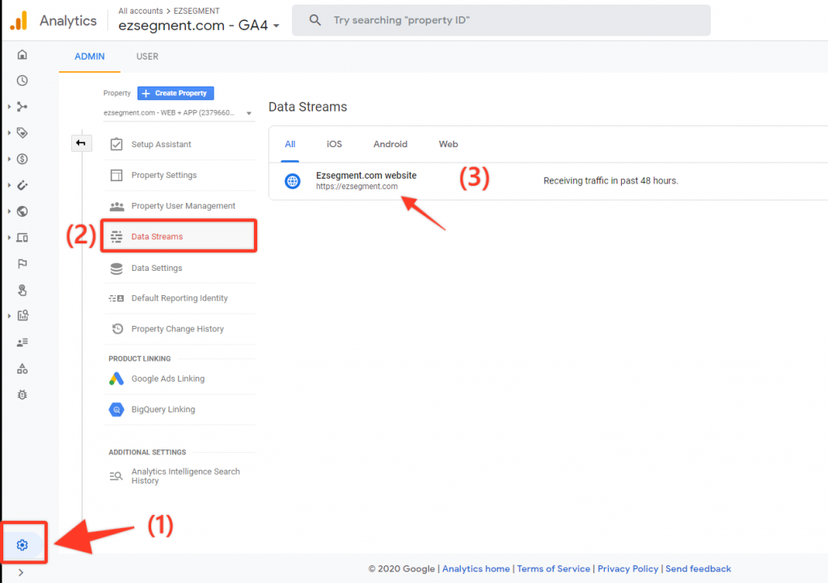Open the Analysis chart icon in sidebar
The height and width of the screenshot is (583, 828).
tap(22, 316)
